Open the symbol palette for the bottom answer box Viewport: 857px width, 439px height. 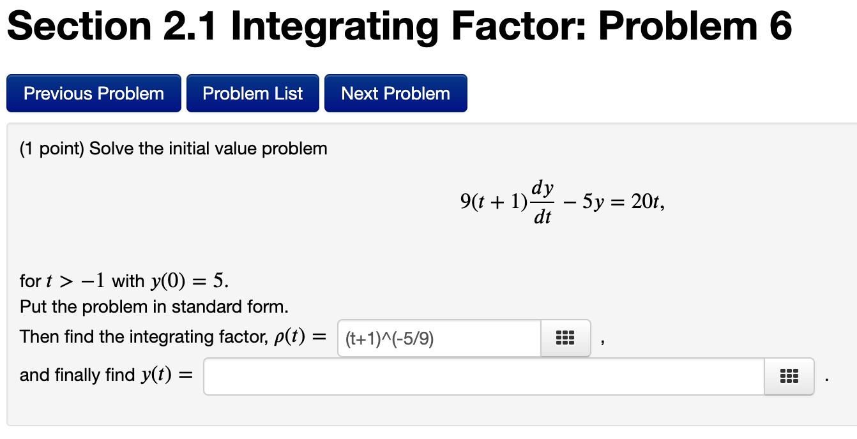[789, 376]
